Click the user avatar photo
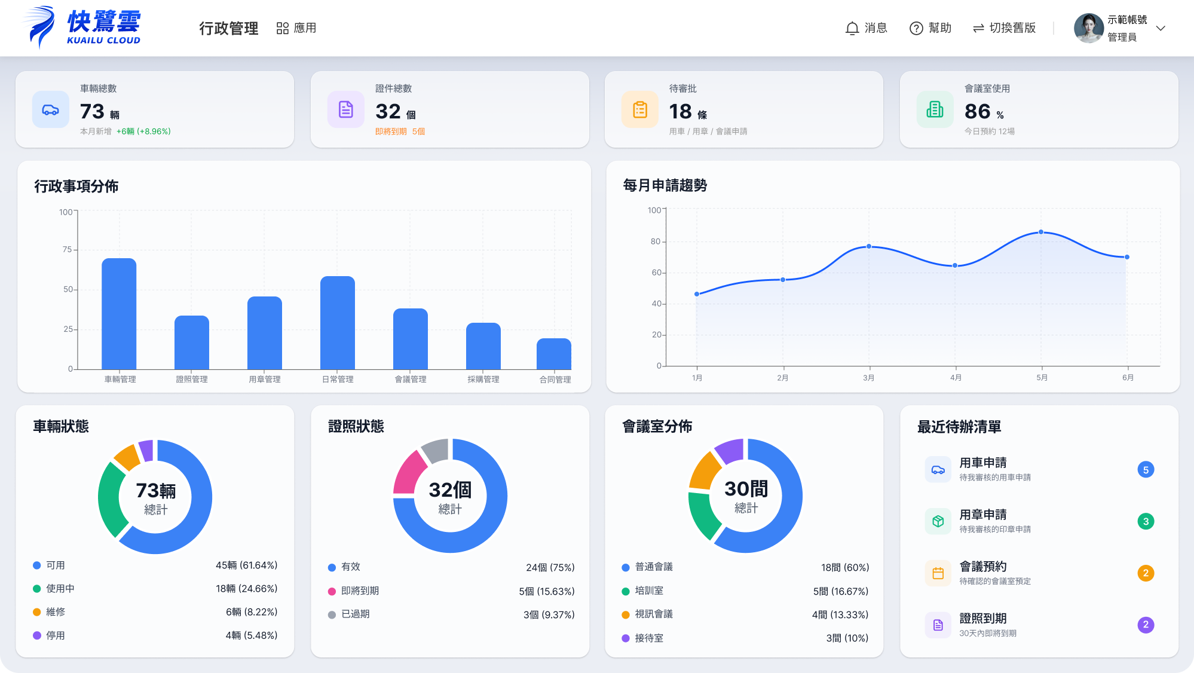This screenshot has height=673, width=1194. (x=1089, y=28)
